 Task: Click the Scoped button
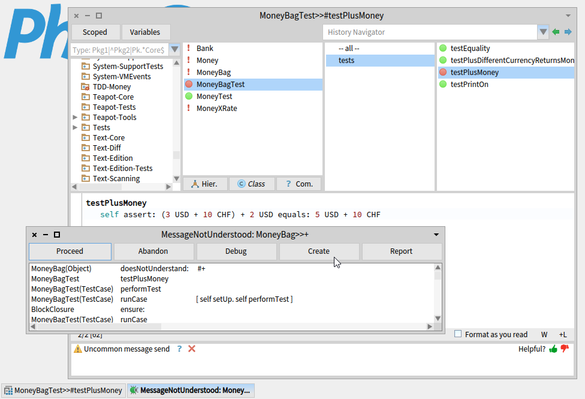(95, 32)
